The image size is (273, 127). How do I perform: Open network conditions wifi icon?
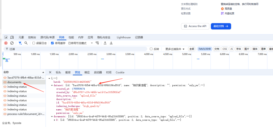(x=97, y=43)
